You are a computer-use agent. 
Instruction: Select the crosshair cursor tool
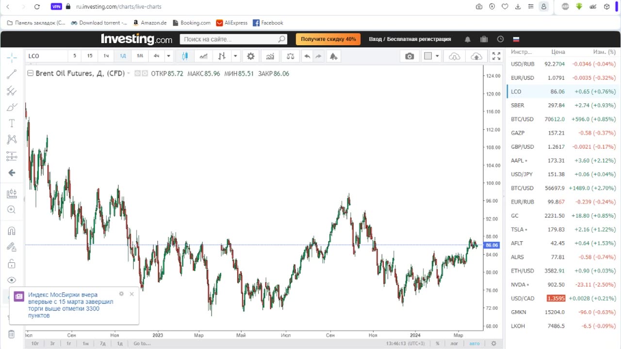pyautogui.click(x=12, y=58)
